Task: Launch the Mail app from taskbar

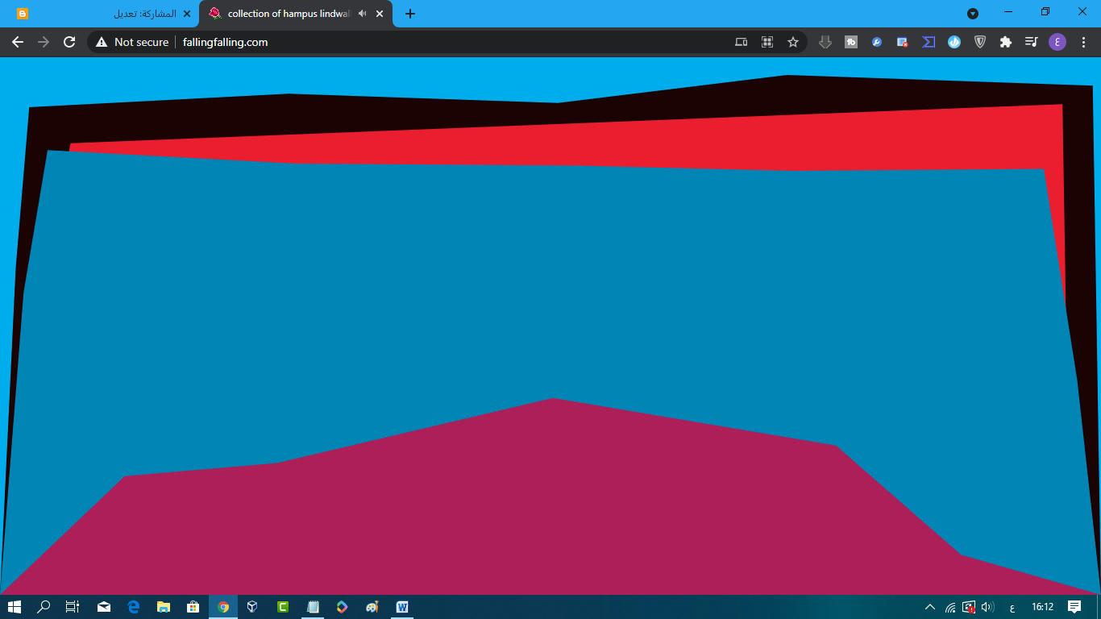Action: [x=104, y=607]
